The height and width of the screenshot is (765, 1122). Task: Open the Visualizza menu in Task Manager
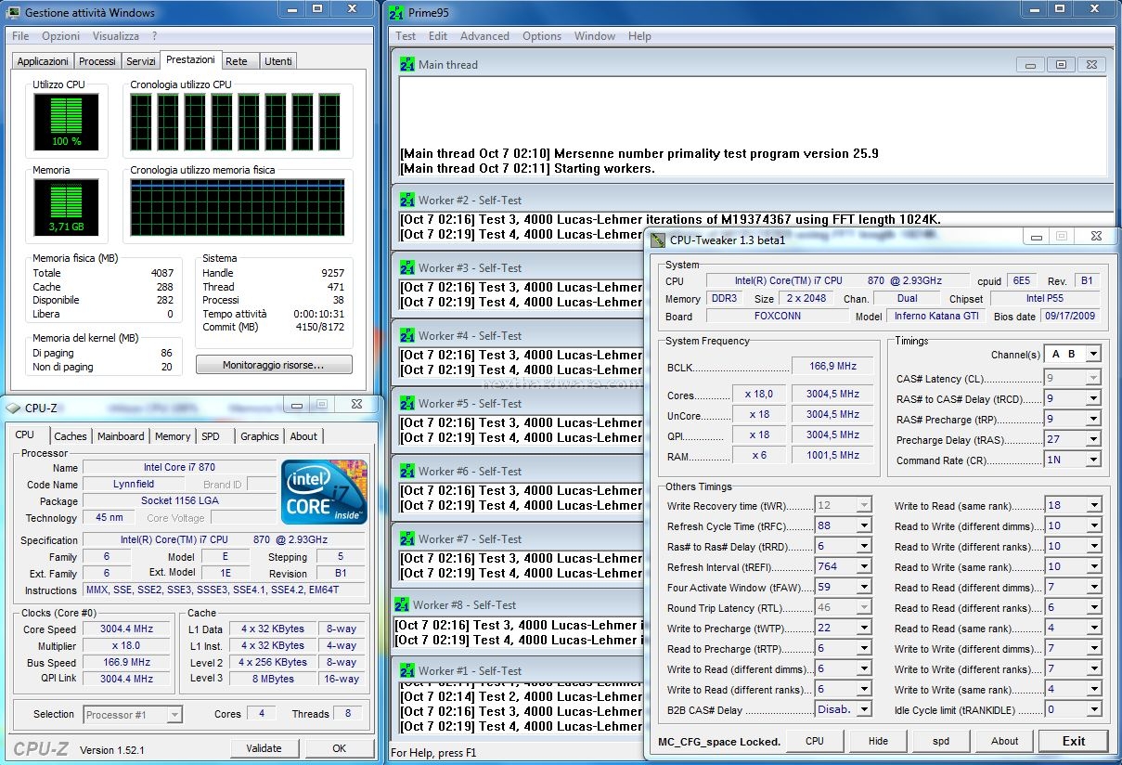coord(116,36)
